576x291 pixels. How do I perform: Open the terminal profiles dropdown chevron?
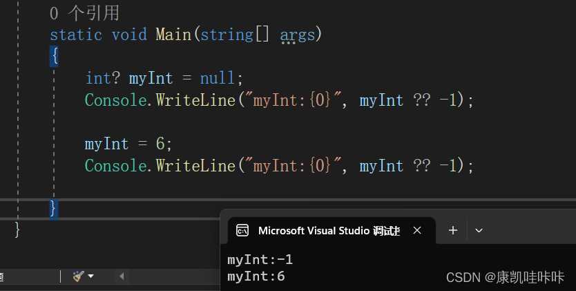(479, 230)
